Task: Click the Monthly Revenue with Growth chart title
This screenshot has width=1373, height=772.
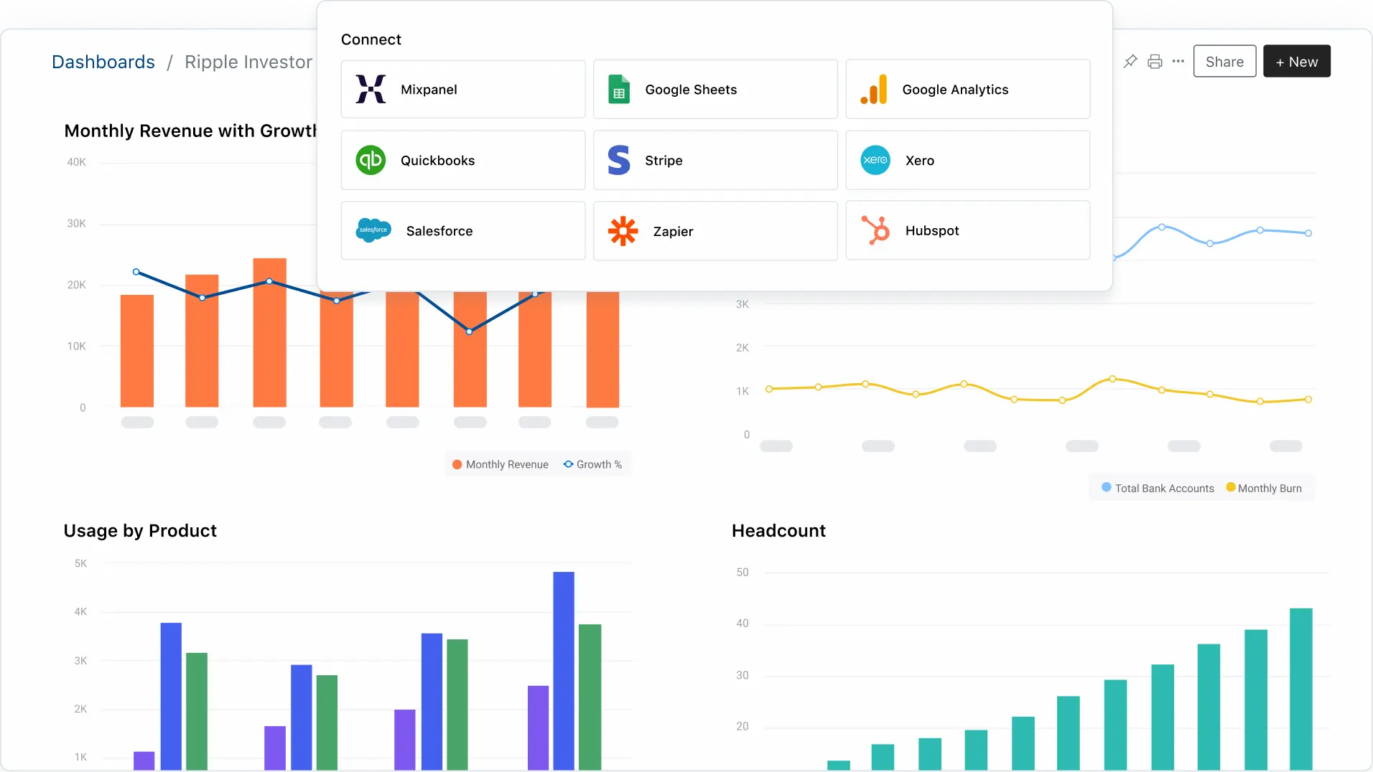Action: (x=190, y=131)
